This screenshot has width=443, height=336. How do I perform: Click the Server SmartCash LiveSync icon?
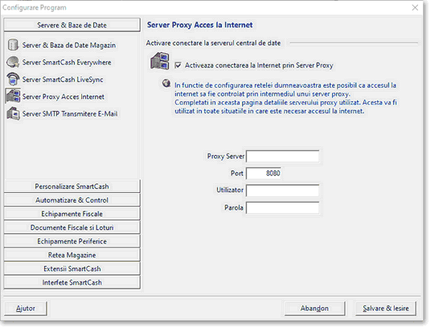point(13,79)
